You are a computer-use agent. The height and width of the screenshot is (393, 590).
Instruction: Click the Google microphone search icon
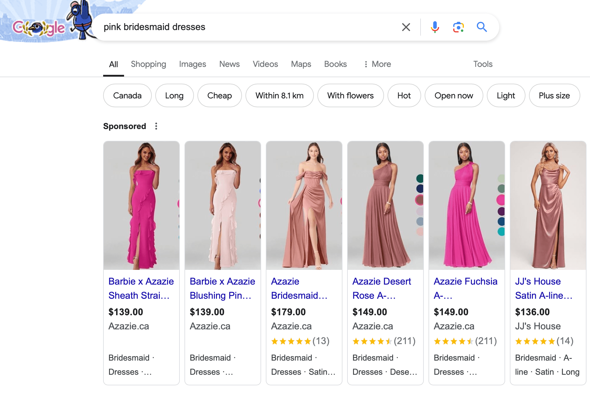pos(434,27)
